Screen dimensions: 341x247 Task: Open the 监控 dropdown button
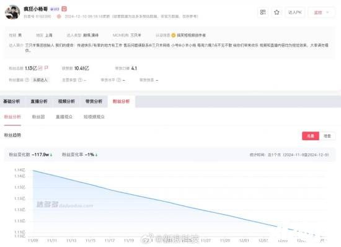click(321, 12)
